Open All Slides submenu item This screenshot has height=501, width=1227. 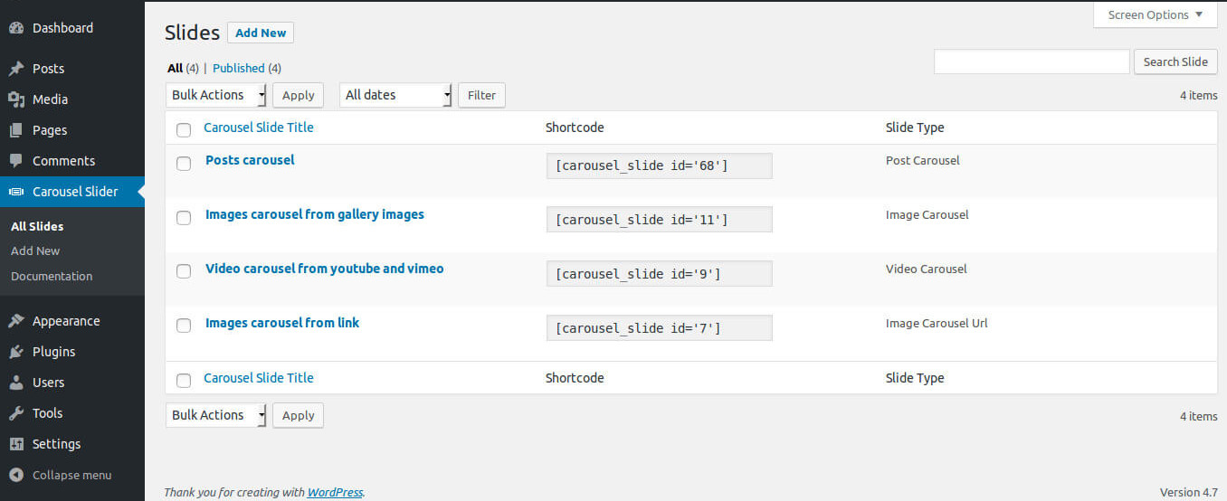37,226
